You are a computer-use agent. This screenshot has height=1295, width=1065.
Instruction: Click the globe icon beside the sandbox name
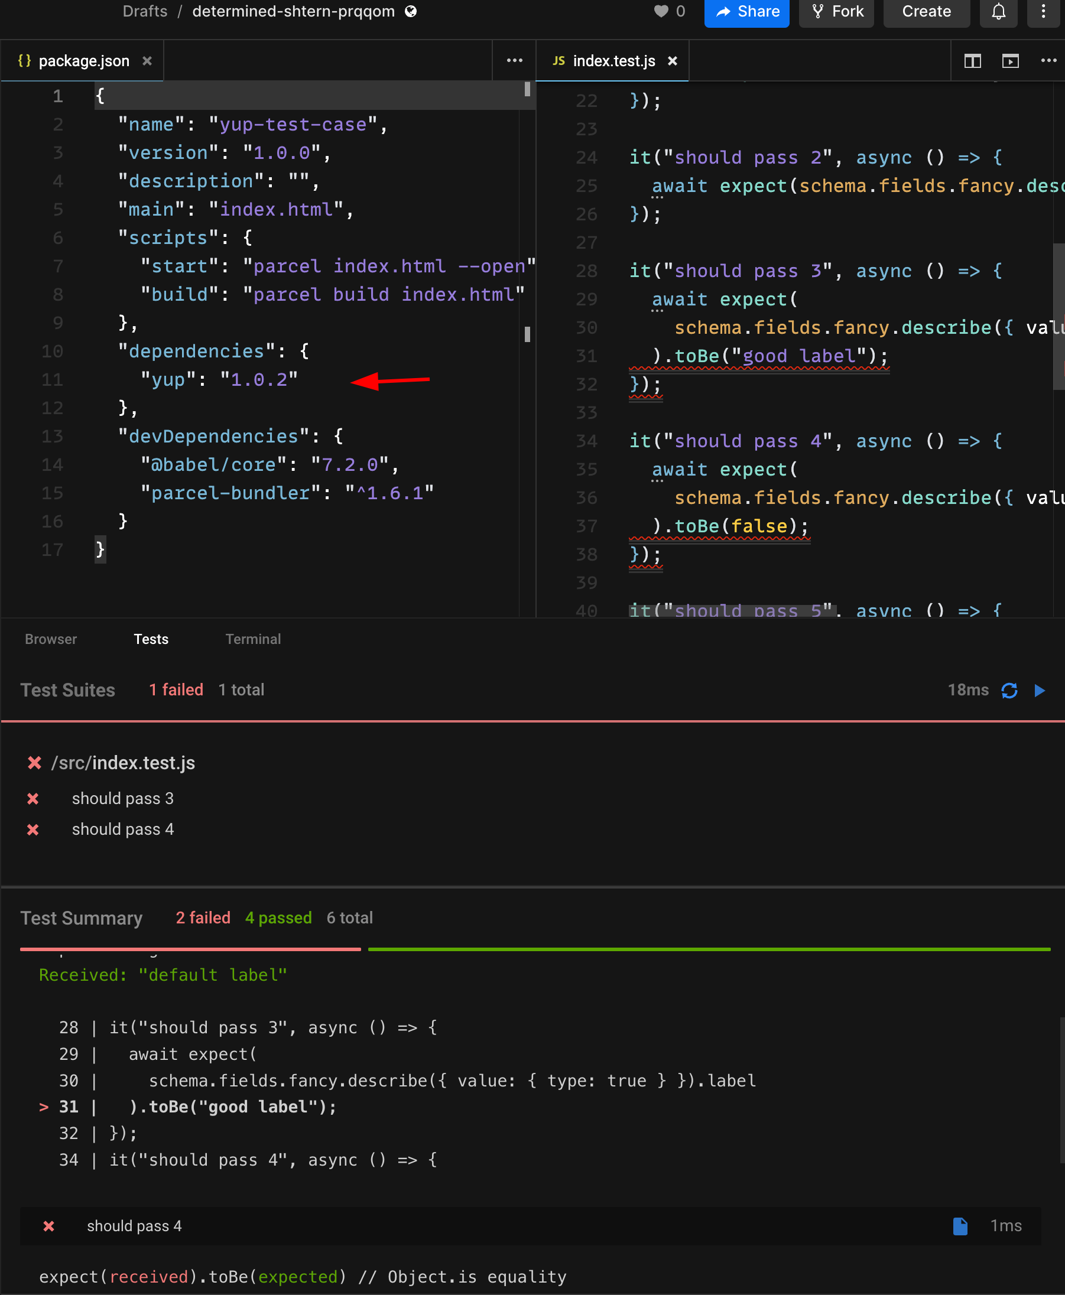pyautogui.click(x=410, y=11)
